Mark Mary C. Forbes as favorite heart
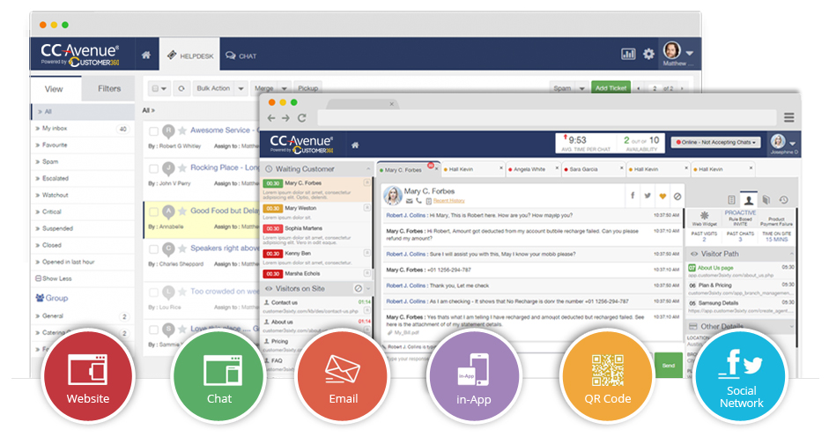Screen dimensions: 829x437 [x=662, y=196]
